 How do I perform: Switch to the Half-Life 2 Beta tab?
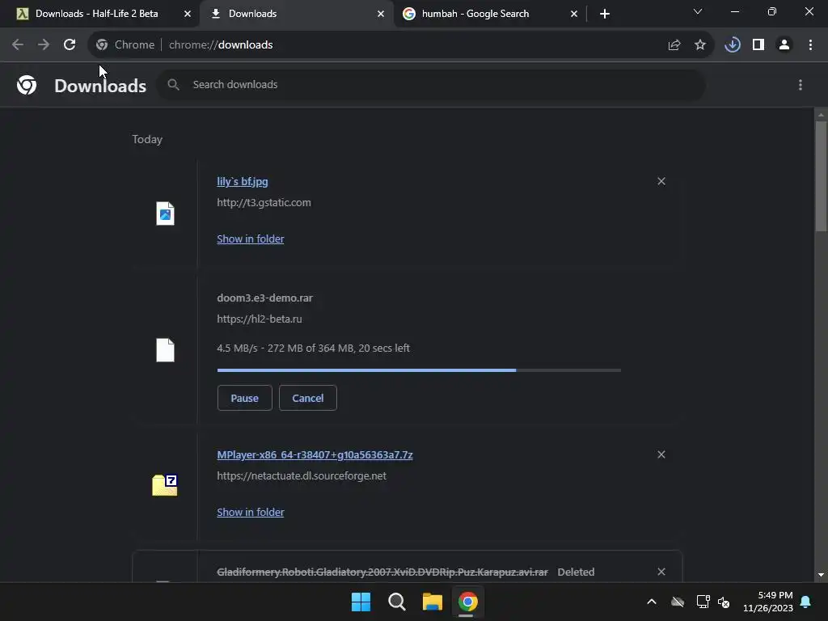97,14
